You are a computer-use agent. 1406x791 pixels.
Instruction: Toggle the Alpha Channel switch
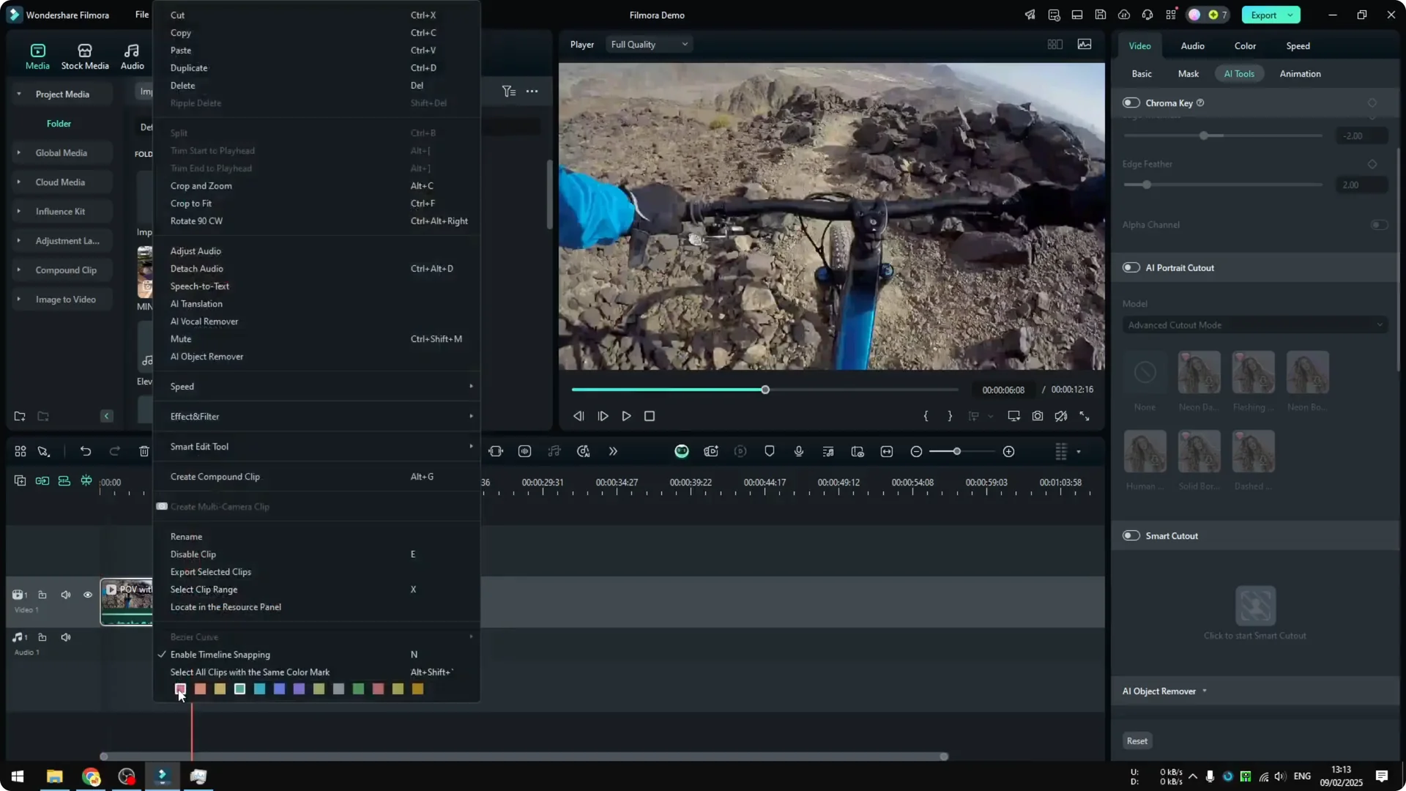coord(1377,225)
